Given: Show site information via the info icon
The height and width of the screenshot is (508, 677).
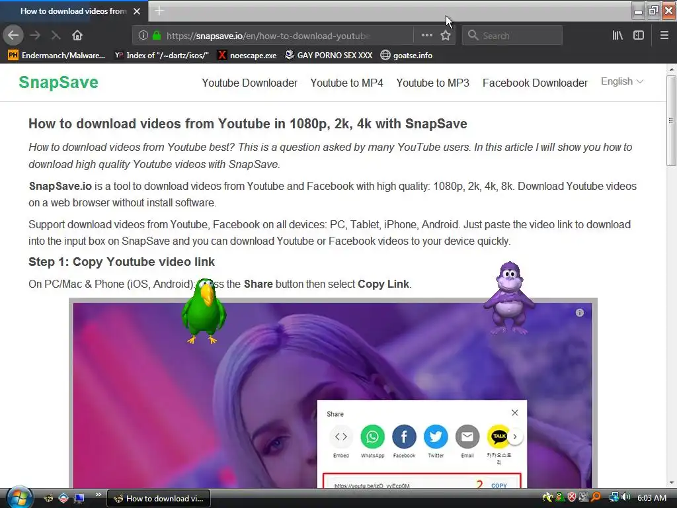Looking at the screenshot, I should pos(143,36).
